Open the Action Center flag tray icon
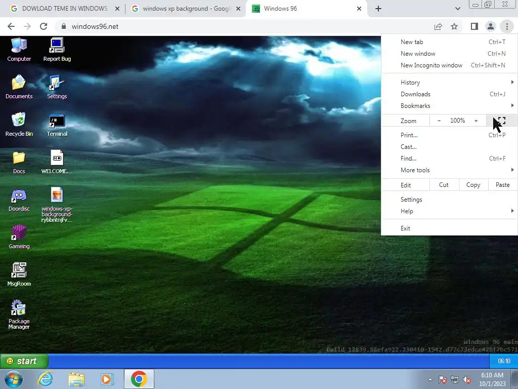 point(443,380)
